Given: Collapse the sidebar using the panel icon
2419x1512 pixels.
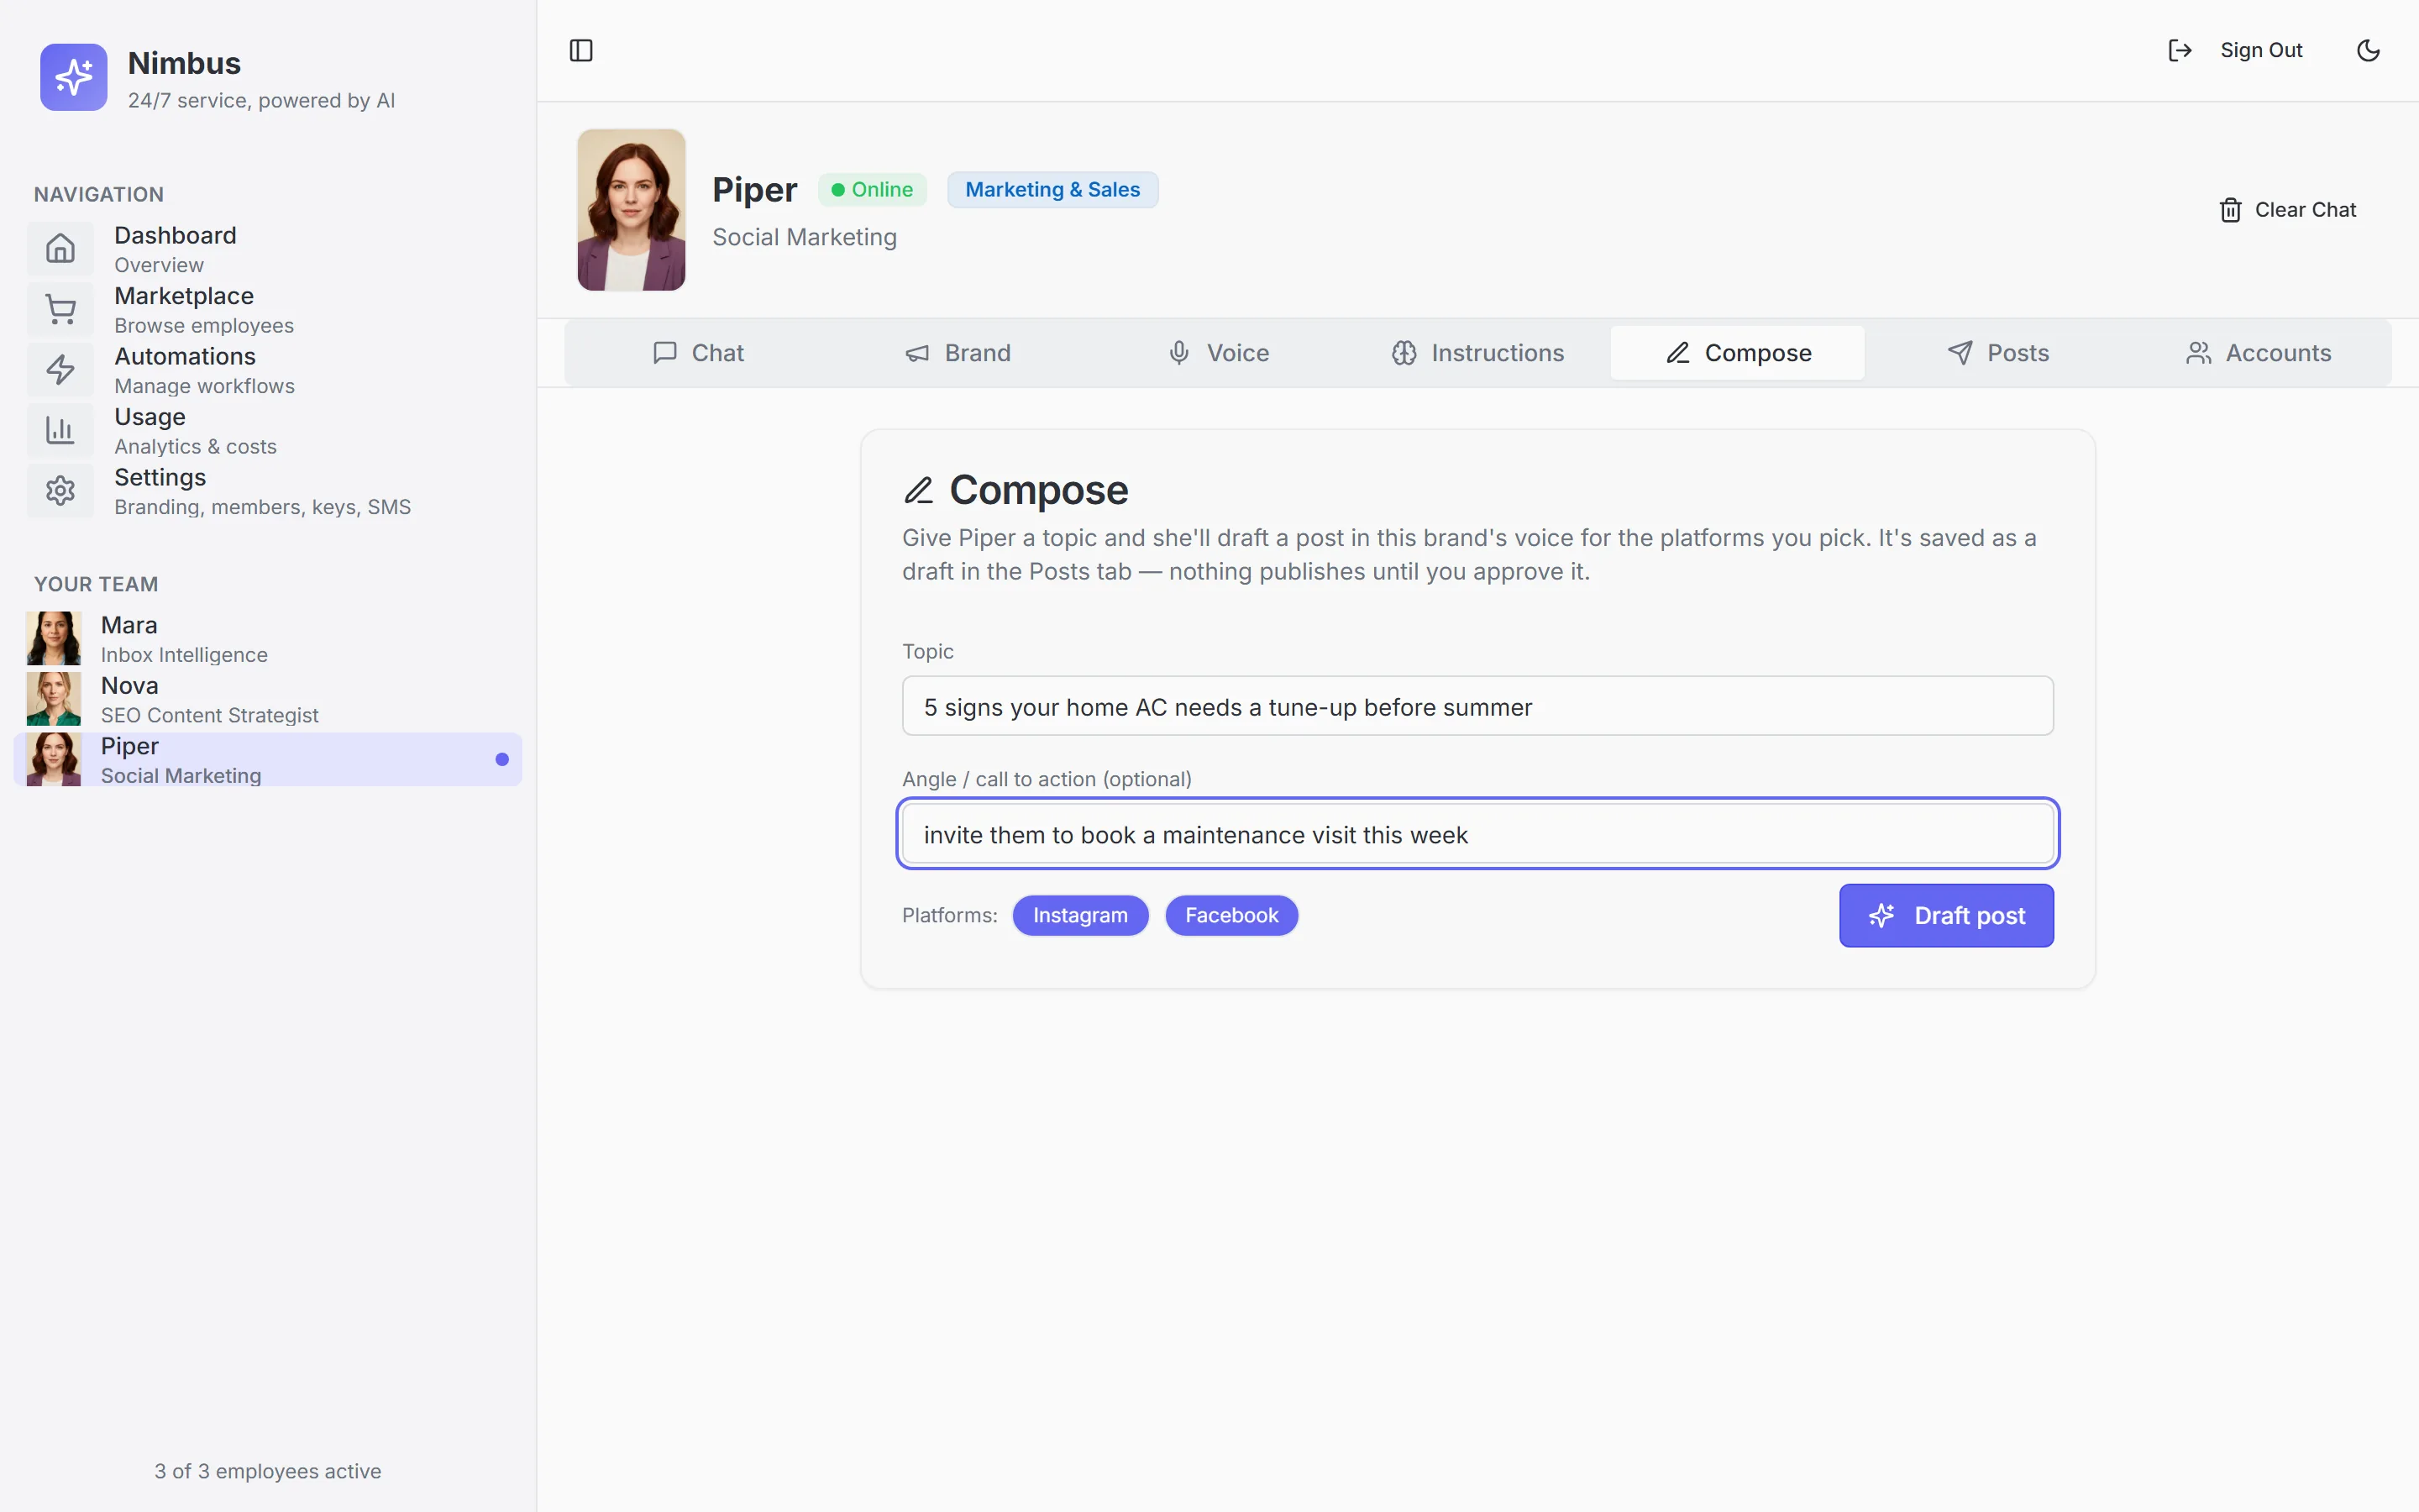Looking at the screenshot, I should tap(580, 50).
